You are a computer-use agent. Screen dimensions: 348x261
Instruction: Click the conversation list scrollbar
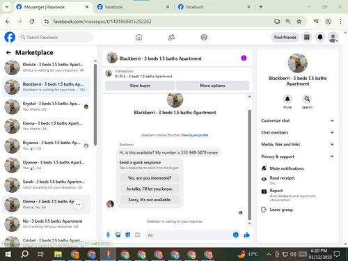coord(95,105)
